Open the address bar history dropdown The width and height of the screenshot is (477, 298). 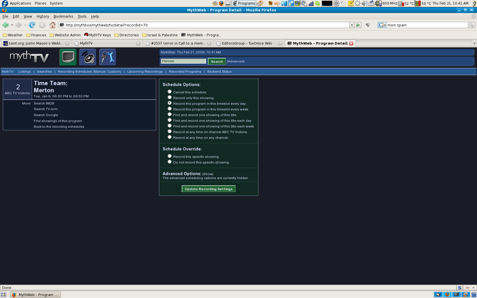(x=352, y=25)
